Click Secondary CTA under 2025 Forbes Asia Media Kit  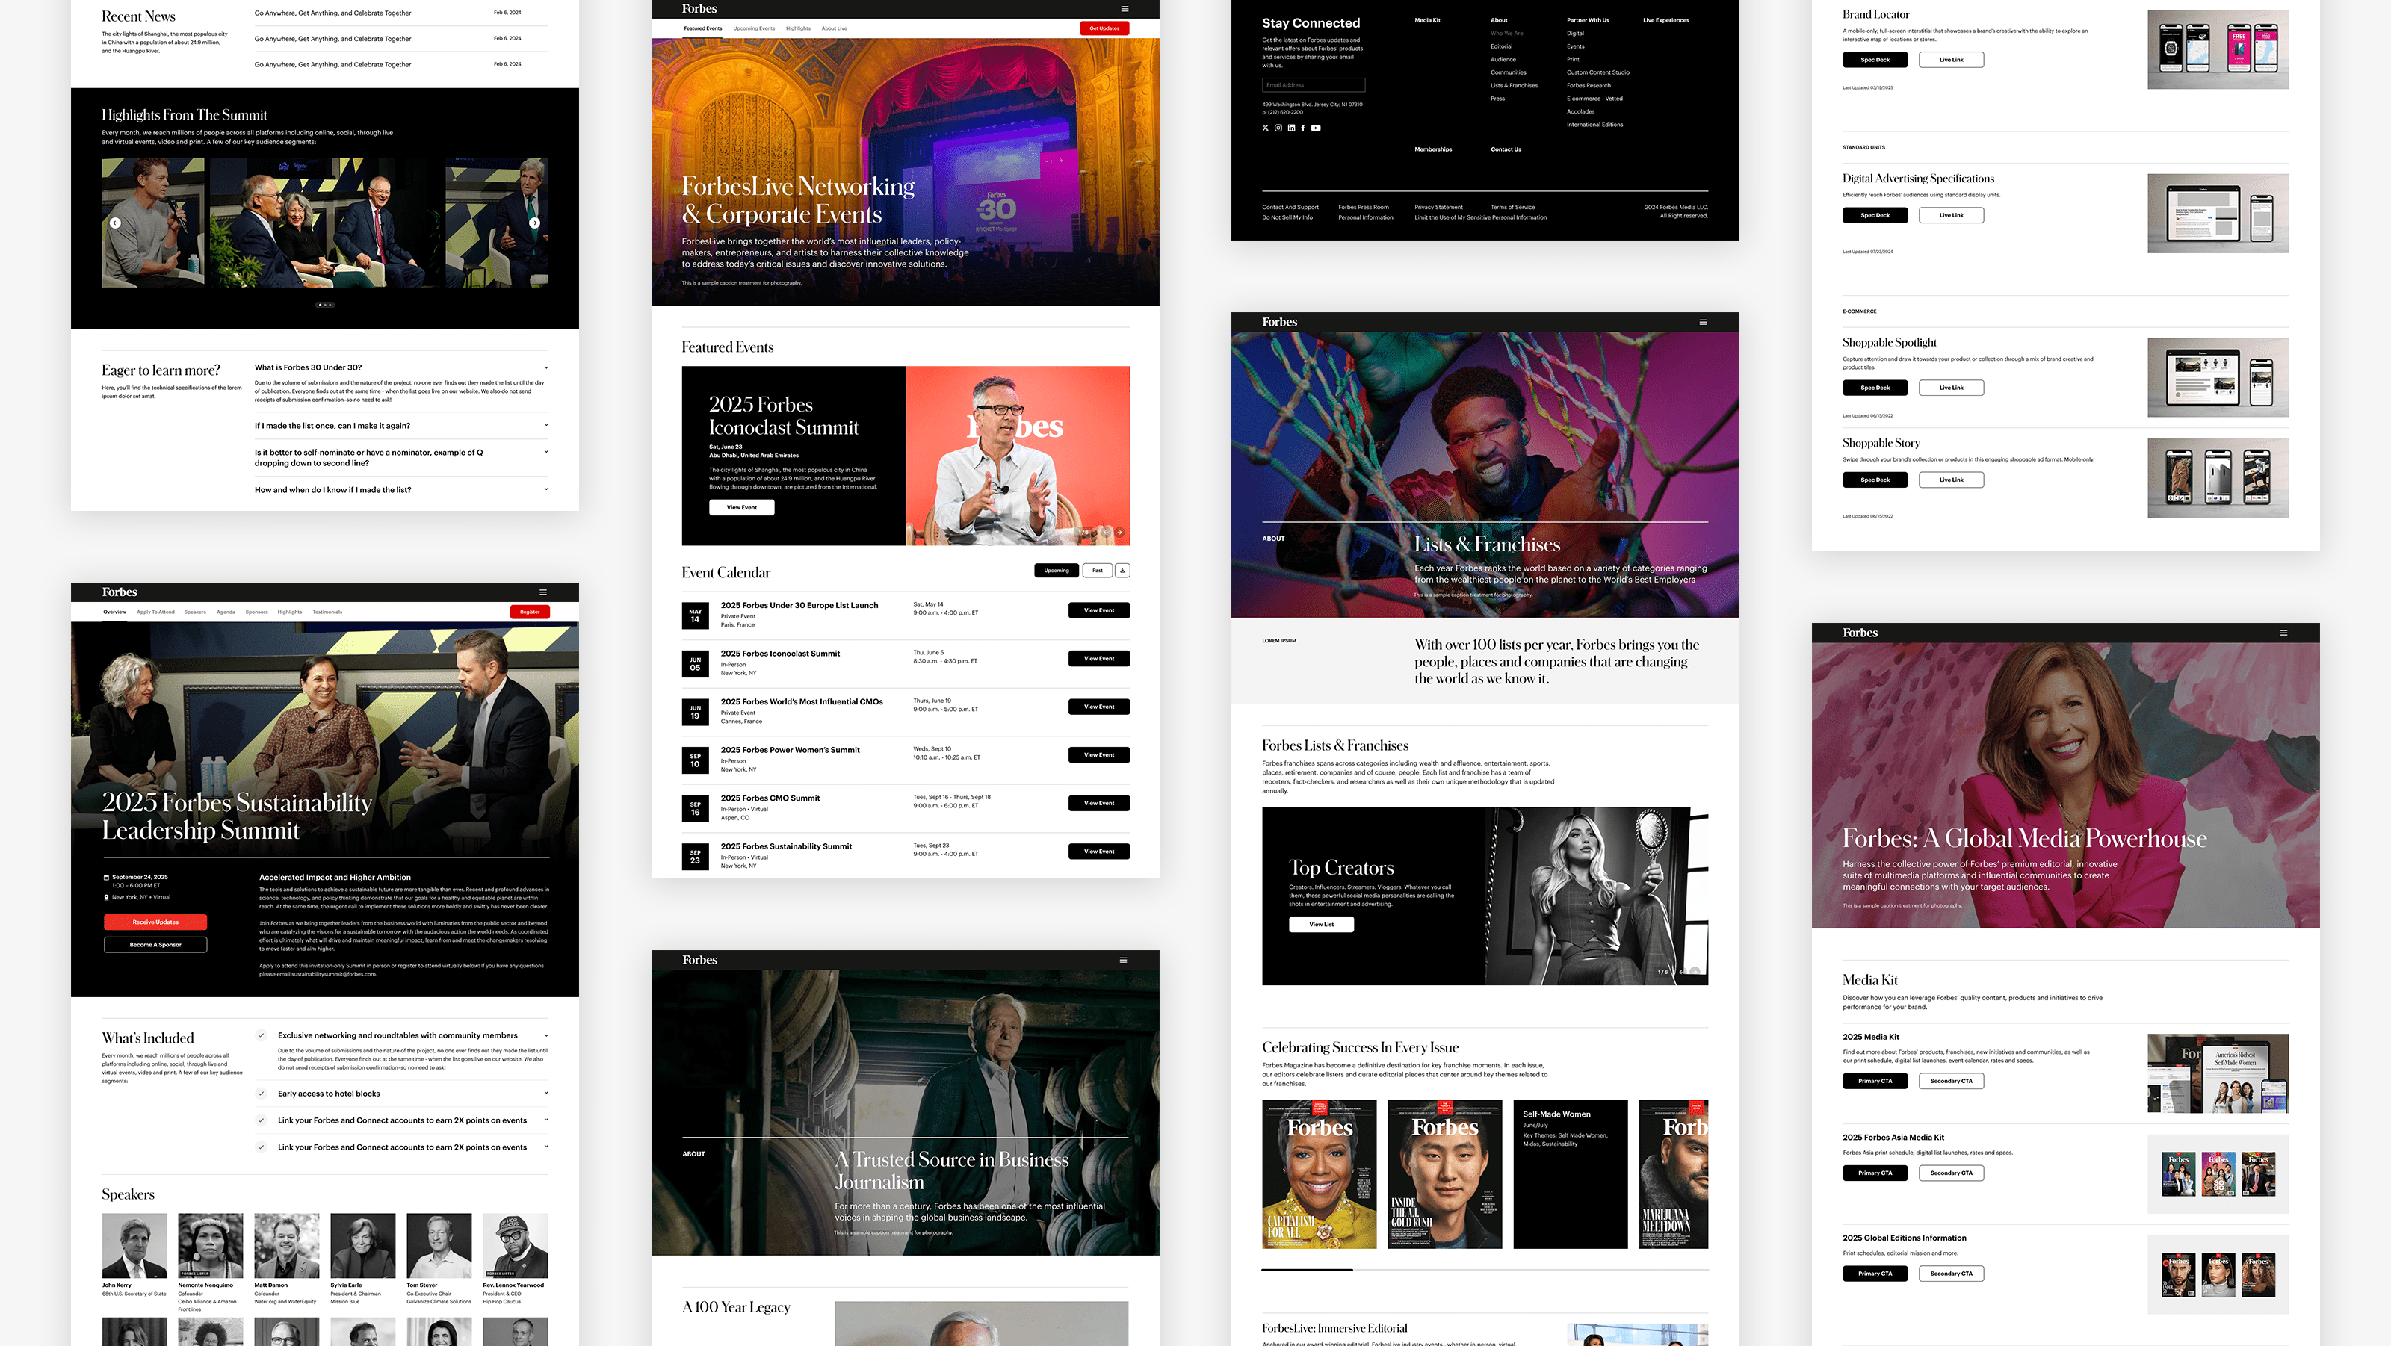pyautogui.click(x=1951, y=1173)
